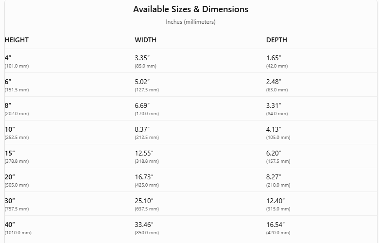Click the Available Sizes & Dimensions heading
Viewport: 379px width, 243px height.
tap(190, 9)
